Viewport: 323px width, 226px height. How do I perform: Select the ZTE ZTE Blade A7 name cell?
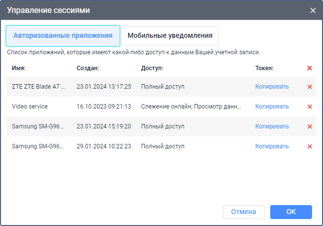pyautogui.click(x=38, y=87)
